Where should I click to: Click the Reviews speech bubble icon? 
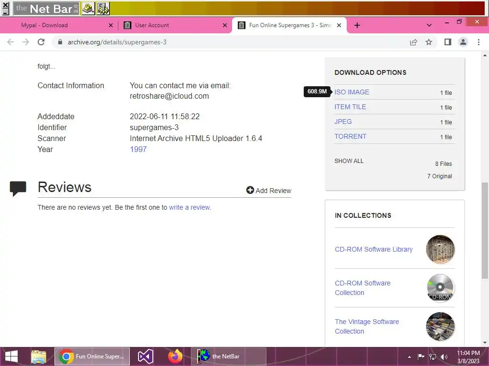pyautogui.click(x=18, y=188)
